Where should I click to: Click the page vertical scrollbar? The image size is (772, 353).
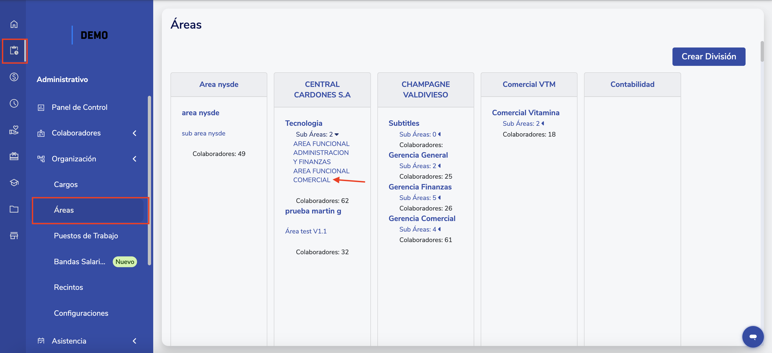click(762, 52)
